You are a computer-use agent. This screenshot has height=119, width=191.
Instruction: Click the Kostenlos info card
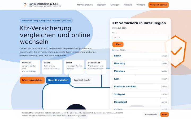point(30,67)
